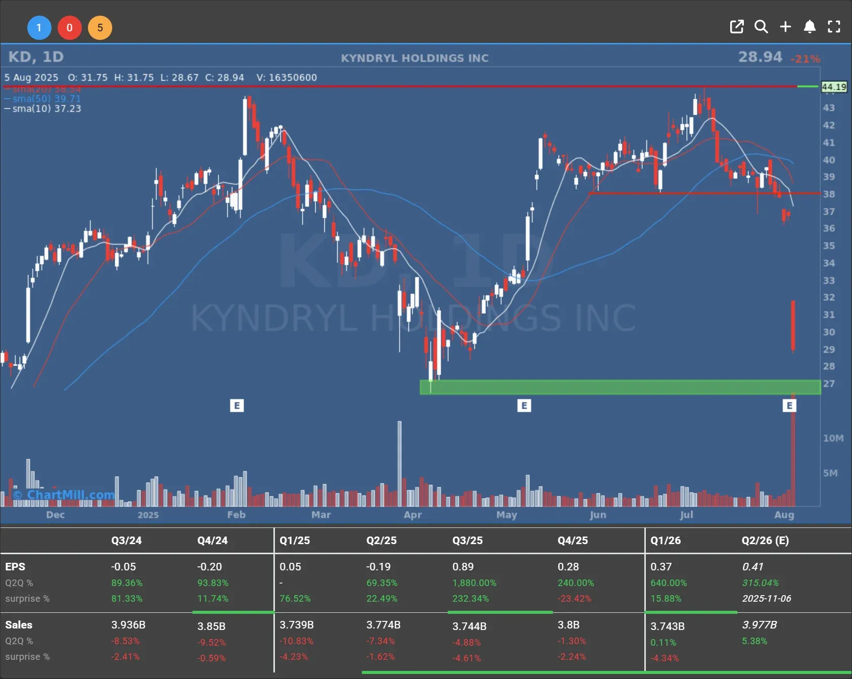Click the blue badge showing 1
Screen dimensions: 852x679
click(x=39, y=28)
